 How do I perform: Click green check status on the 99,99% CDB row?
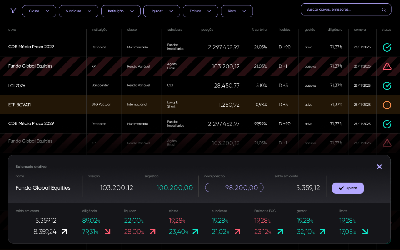pyautogui.click(x=387, y=124)
